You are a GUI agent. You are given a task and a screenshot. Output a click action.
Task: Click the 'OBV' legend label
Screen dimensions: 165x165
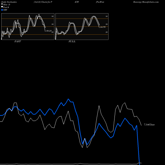coord(5,10)
